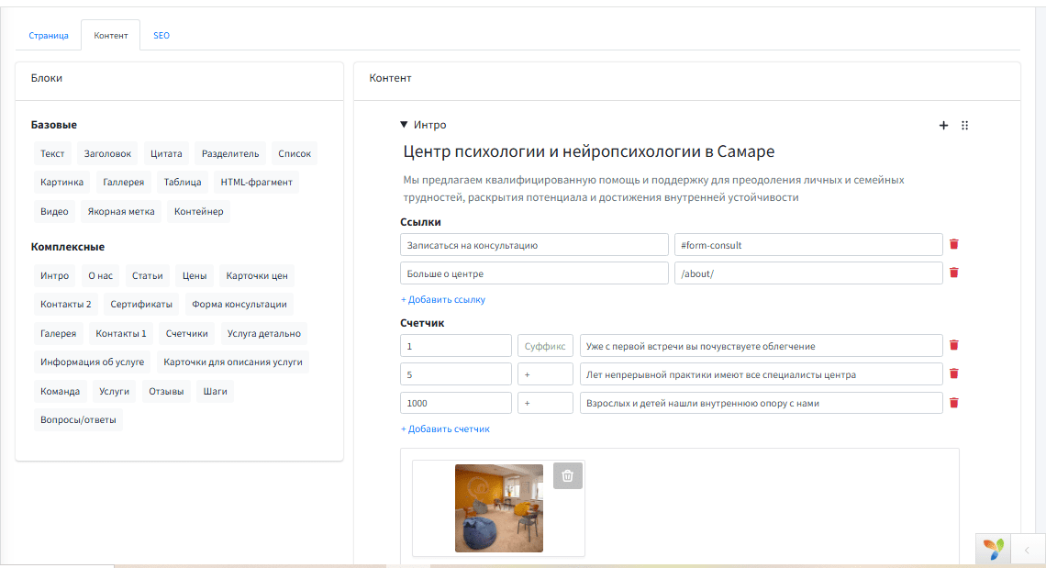Click the colorful logo icon at bottom right
The height and width of the screenshot is (568, 1046).
coord(993,549)
